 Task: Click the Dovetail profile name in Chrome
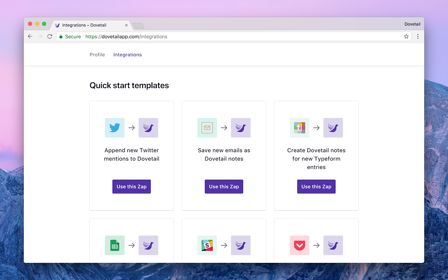(413, 24)
